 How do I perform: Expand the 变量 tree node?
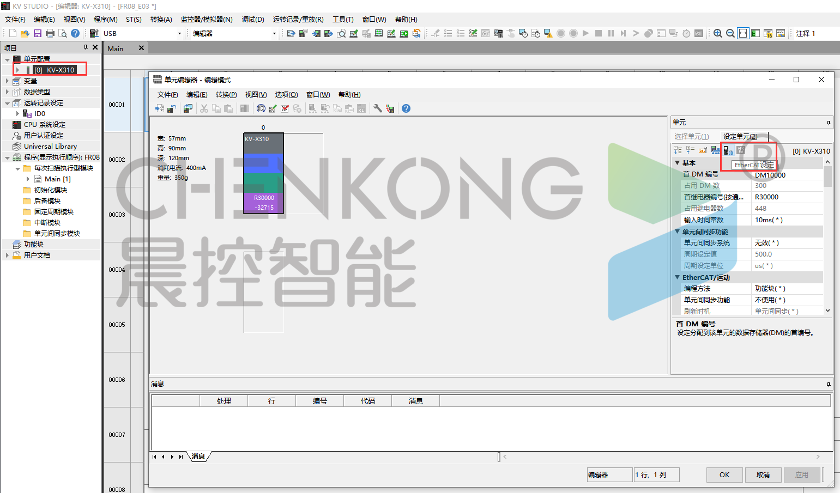[x=7, y=81]
